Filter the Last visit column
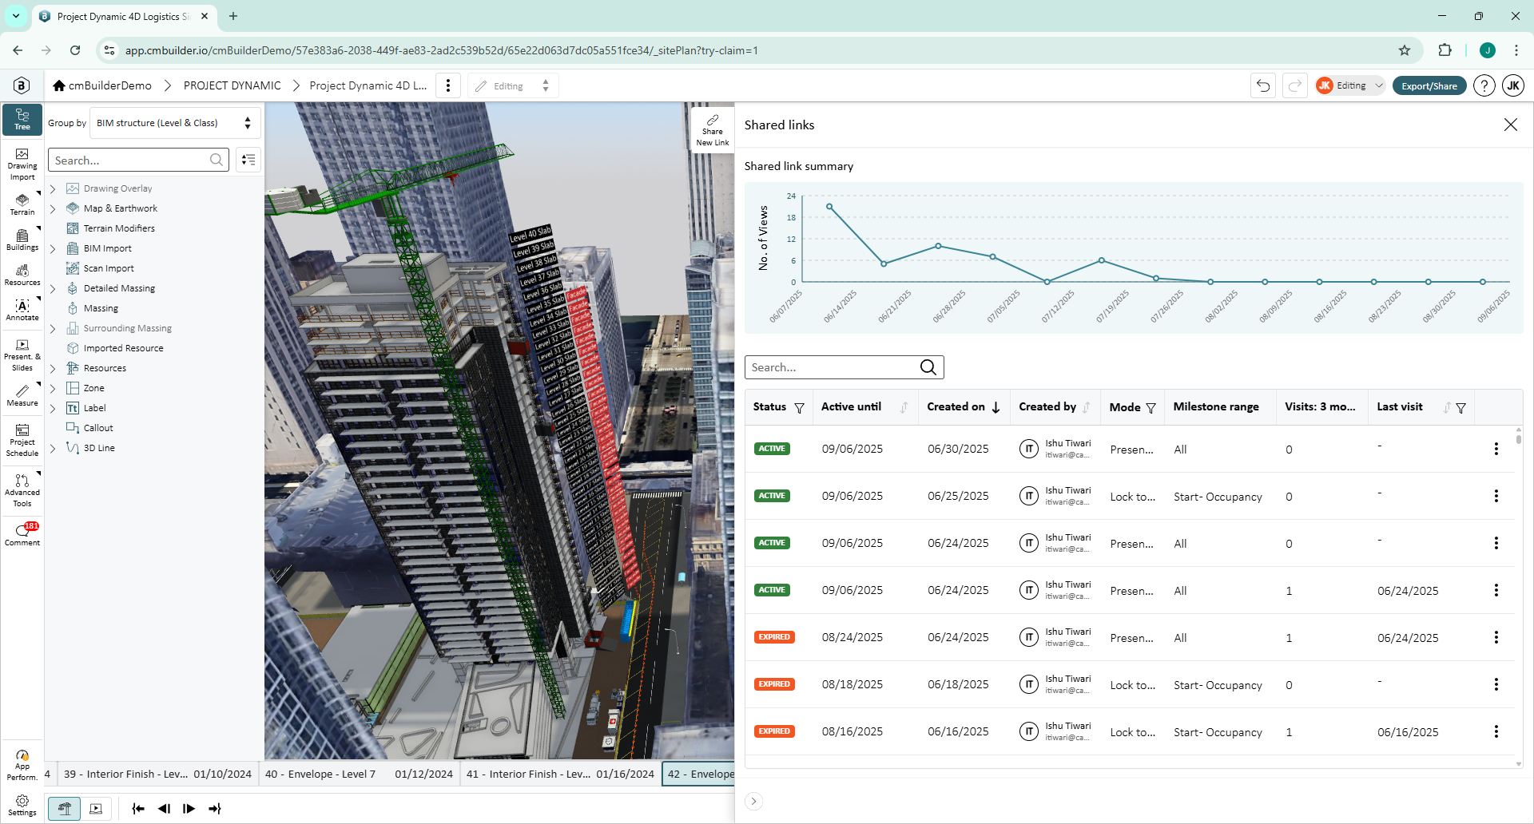Image resolution: width=1534 pixels, height=824 pixels. pos(1461,408)
